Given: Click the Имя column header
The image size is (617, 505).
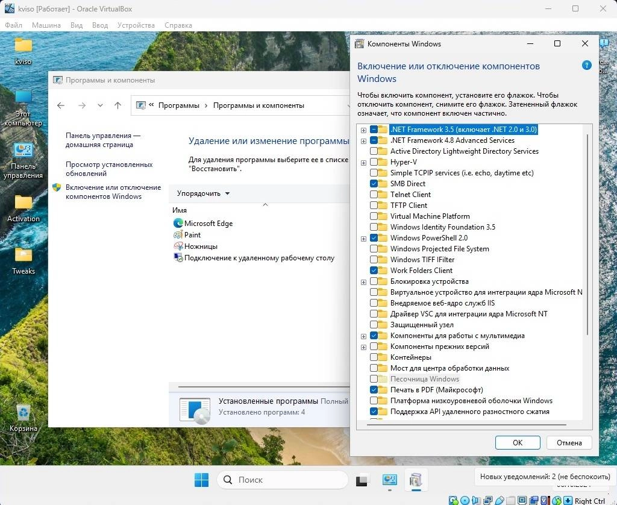Looking at the screenshot, I should [179, 210].
